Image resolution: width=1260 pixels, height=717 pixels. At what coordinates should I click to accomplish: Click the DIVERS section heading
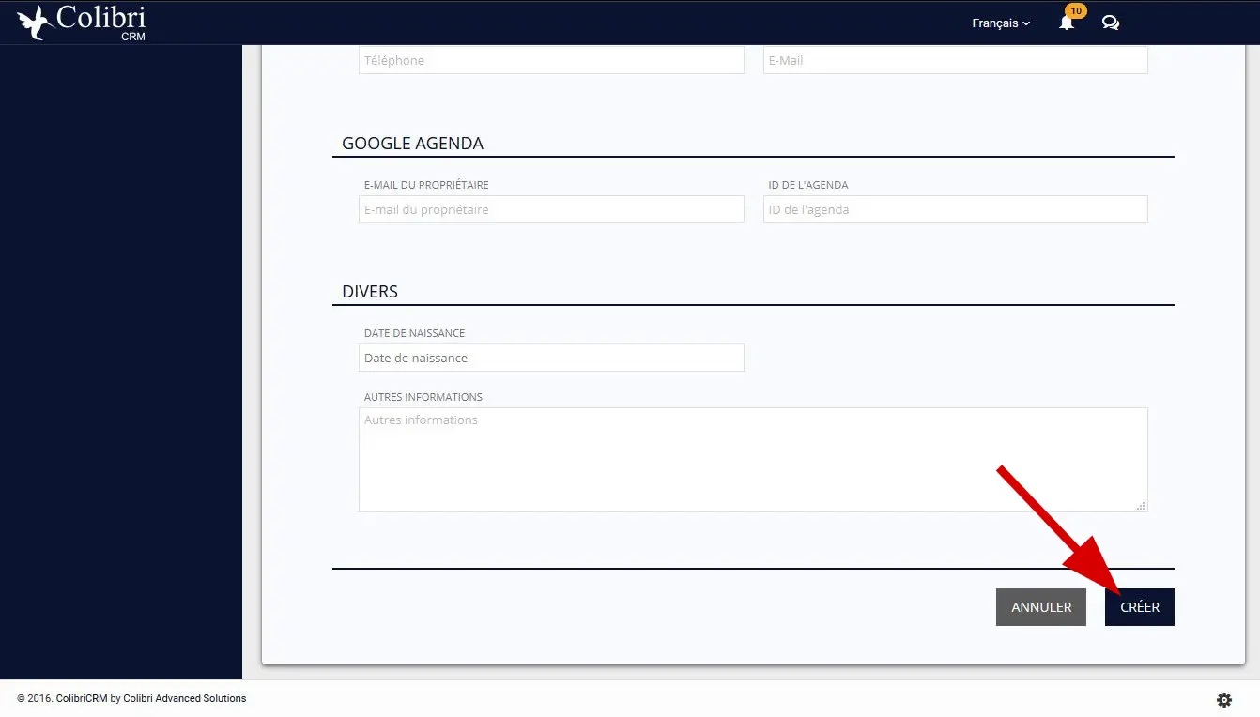[370, 292]
